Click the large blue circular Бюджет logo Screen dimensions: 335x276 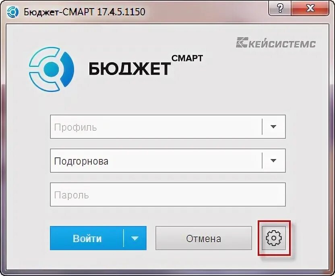[51, 69]
